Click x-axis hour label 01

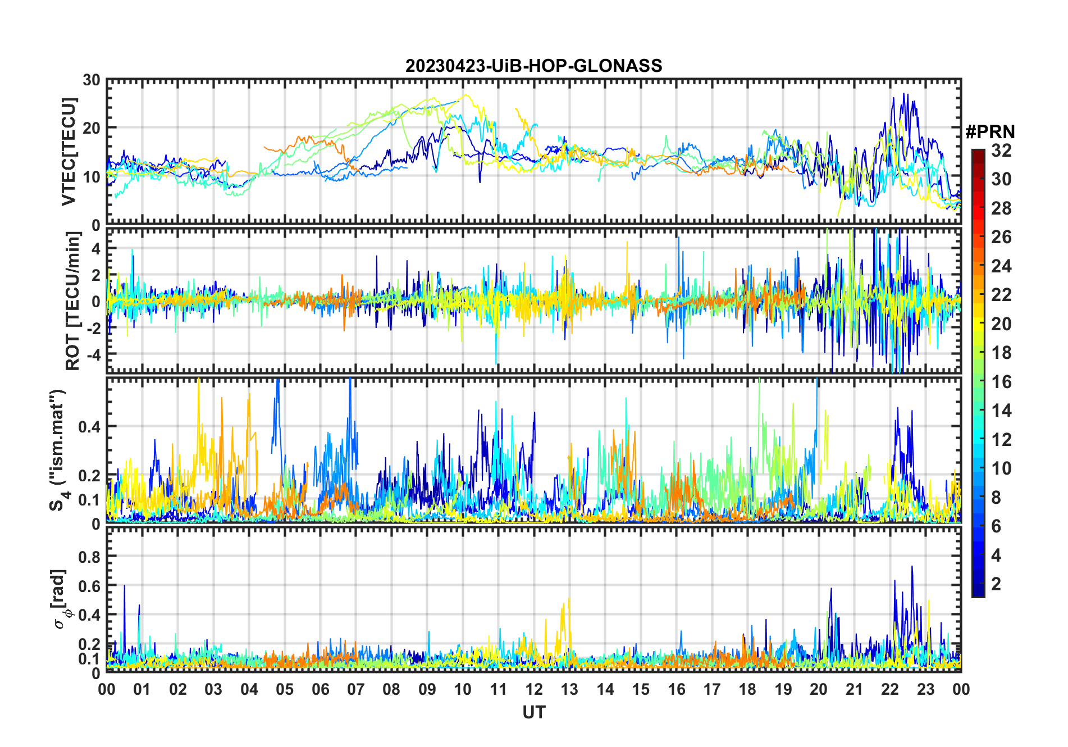click(142, 689)
